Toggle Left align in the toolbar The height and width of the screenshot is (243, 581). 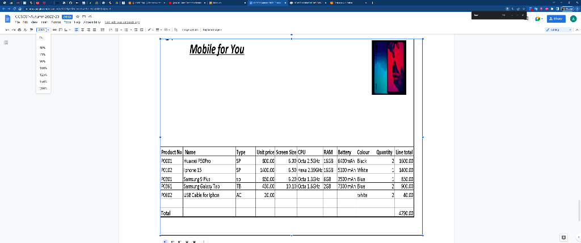click(77, 30)
